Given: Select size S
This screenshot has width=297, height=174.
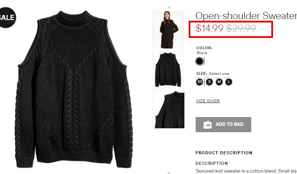Looking at the screenshot, I should coord(209,82).
